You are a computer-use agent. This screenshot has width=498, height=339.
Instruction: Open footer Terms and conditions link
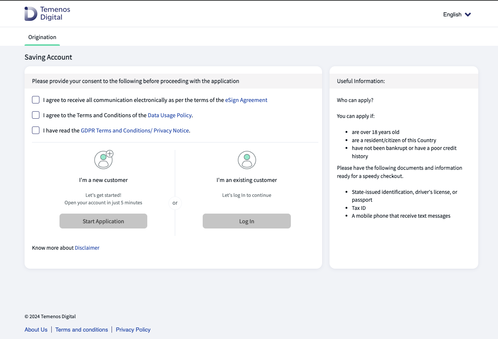81,330
